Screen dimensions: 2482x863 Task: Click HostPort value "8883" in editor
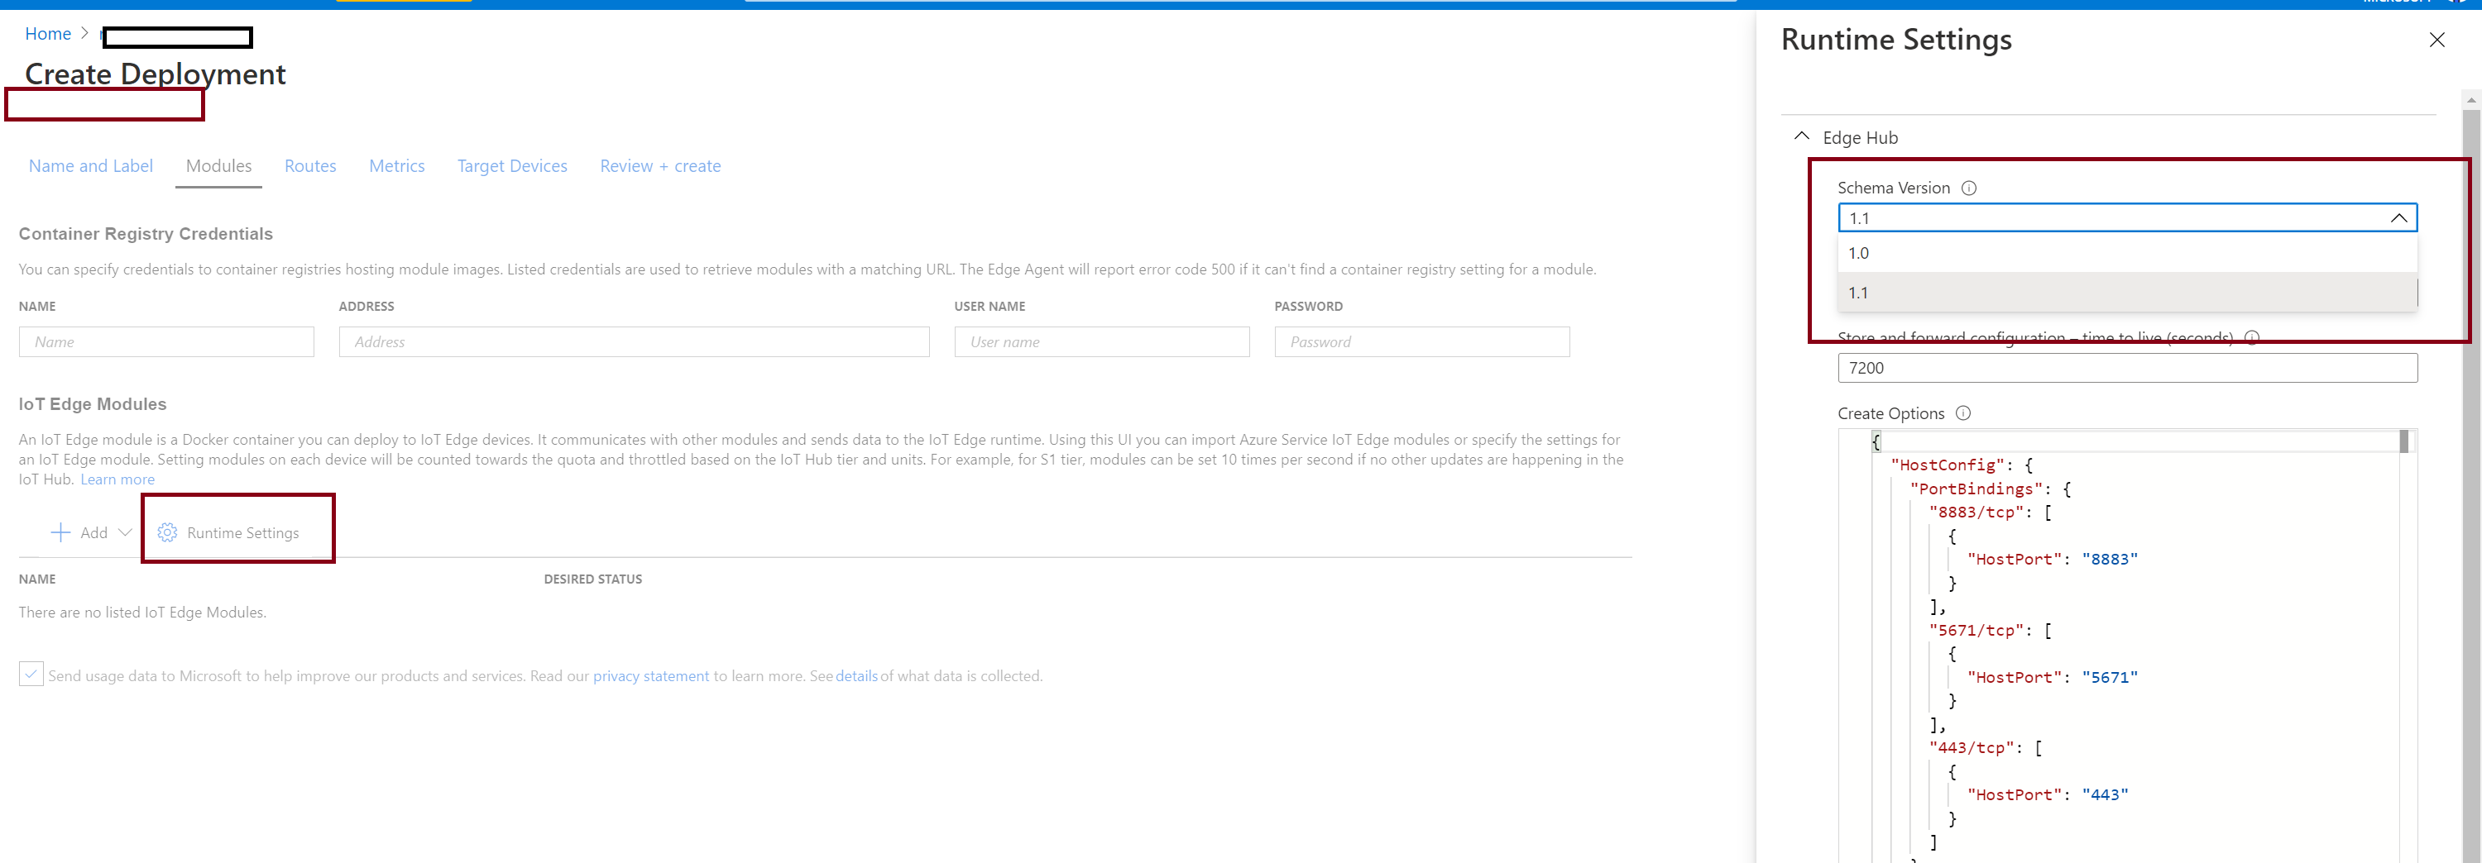pyautogui.click(x=2109, y=560)
